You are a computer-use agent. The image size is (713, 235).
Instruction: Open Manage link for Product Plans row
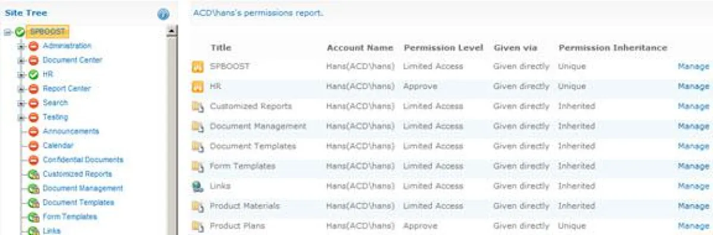coord(693,226)
